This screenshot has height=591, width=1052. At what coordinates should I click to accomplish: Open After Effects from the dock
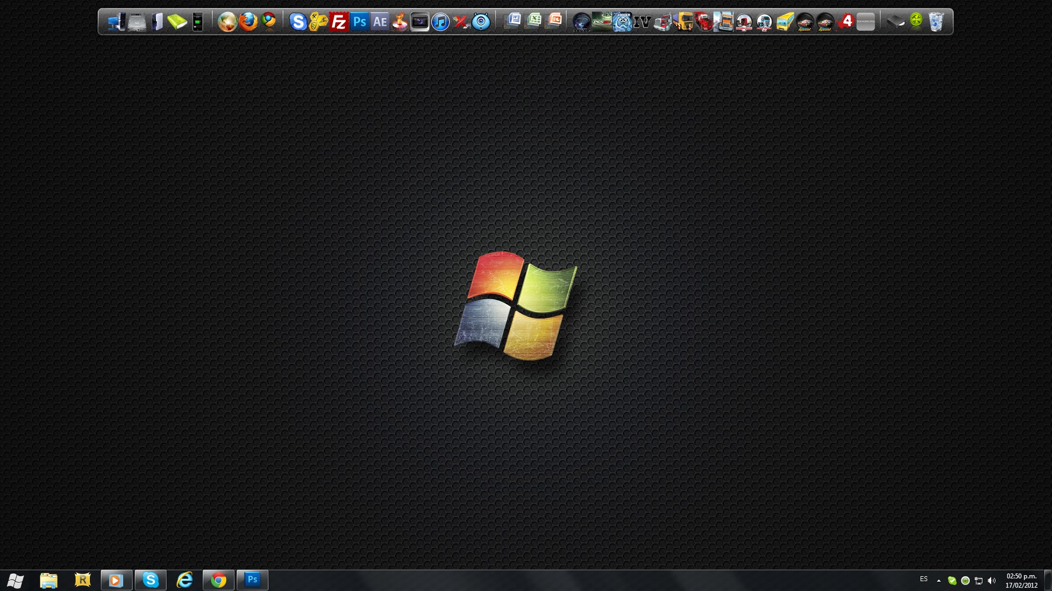click(x=380, y=22)
